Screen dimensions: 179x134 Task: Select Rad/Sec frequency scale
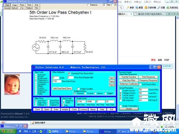coord(64,101)
